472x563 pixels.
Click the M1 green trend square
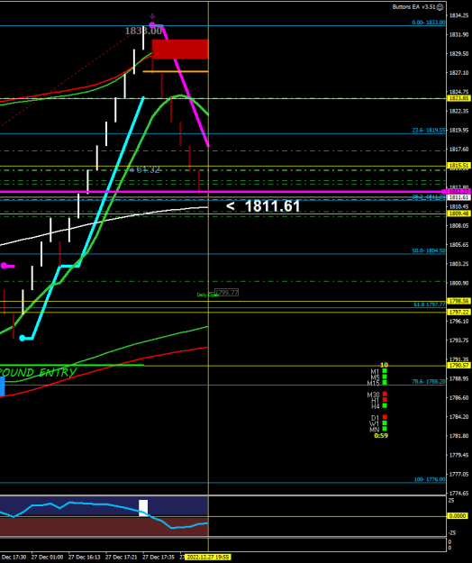(385, 371)
